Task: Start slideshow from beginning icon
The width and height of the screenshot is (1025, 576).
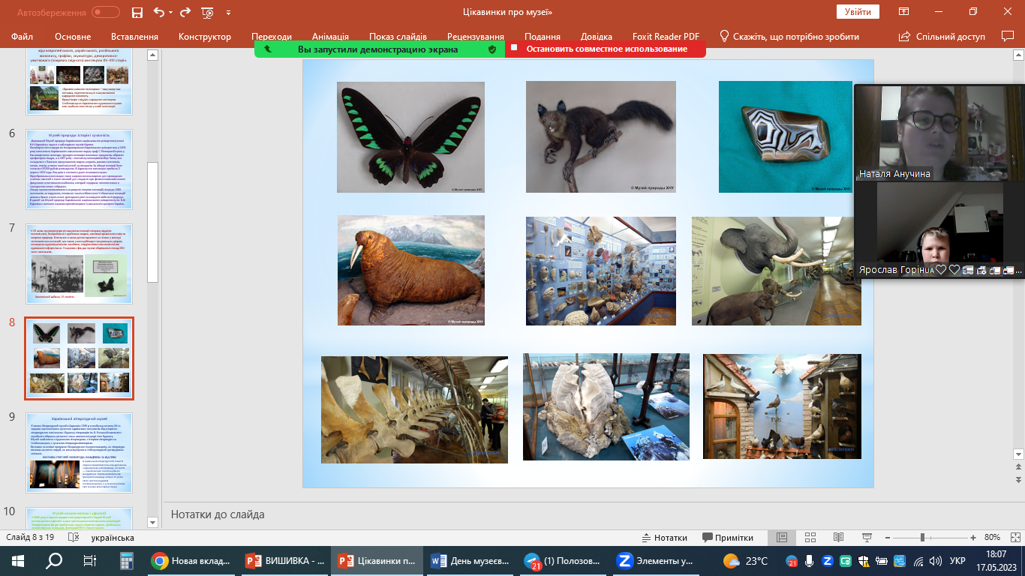Action: pyautogui.click(x=208, y=13)
